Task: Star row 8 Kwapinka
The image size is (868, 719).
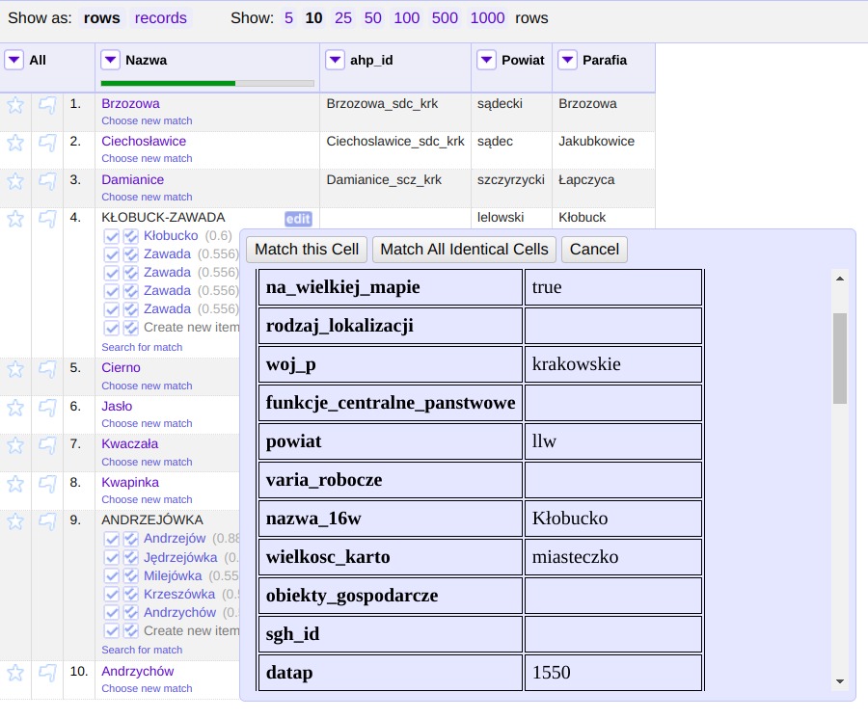Action: tap(15, 485)
